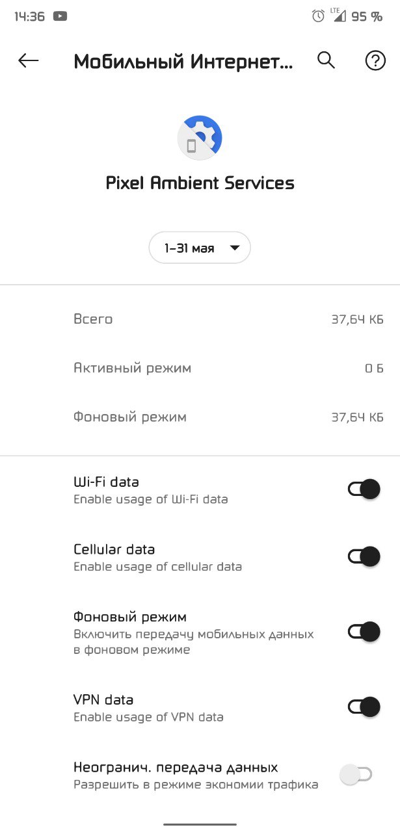
Task: Tap the back arrow icon
Action: coord(28,60)
